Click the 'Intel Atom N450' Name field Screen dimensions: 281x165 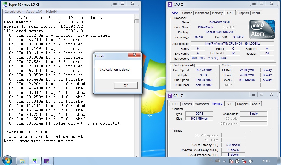pos(219,22)
